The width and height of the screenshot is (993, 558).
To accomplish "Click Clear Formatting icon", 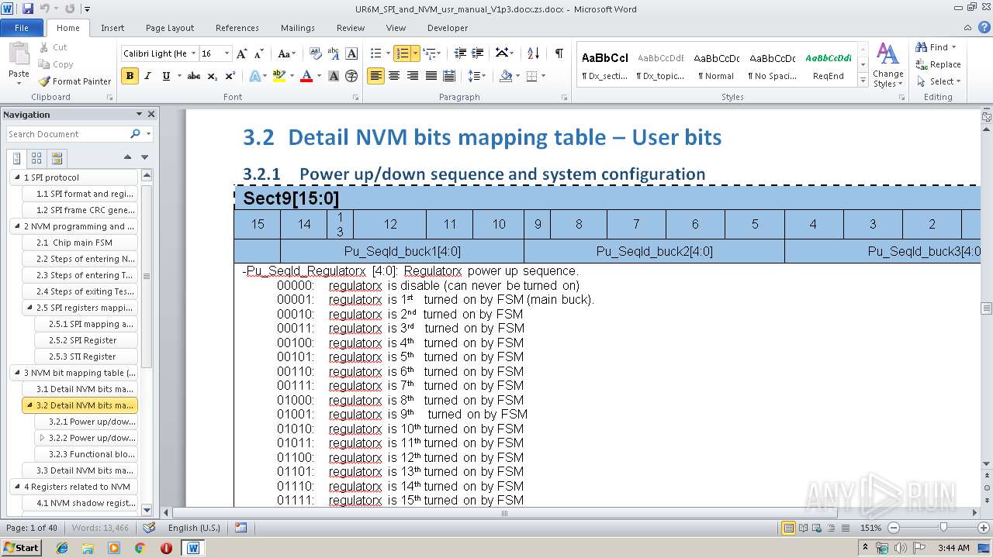I will point(316,53).
